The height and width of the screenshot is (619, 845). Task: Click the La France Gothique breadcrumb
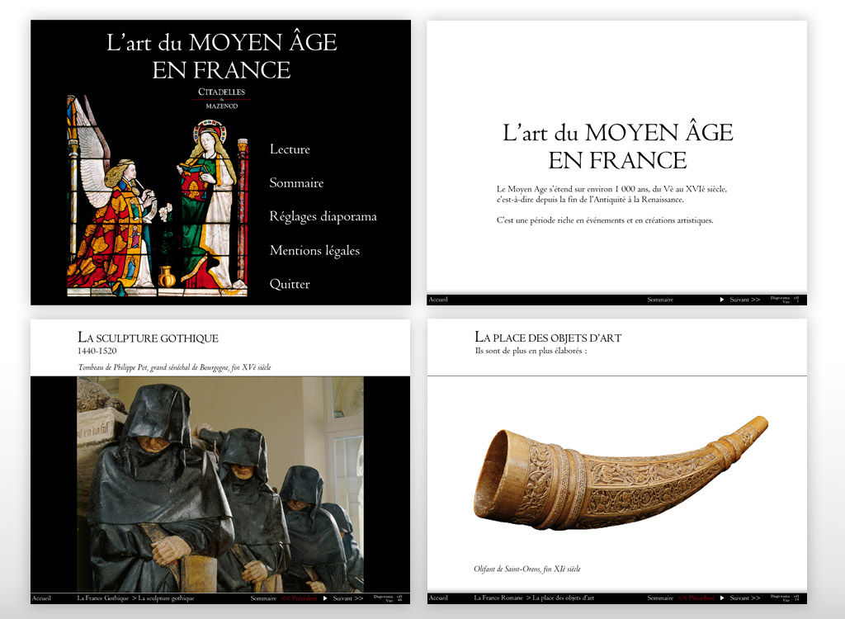click(x=103, y=598)
